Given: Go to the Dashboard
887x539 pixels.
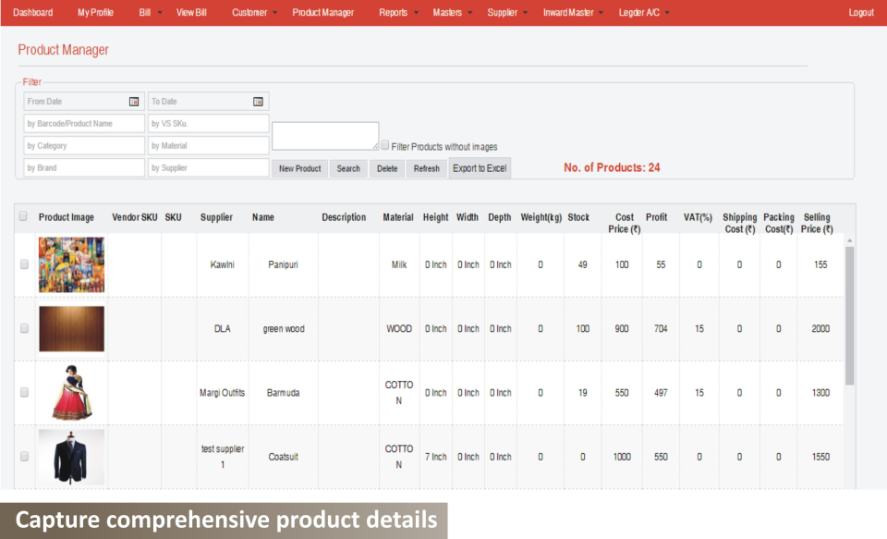Looking at the screenshot, I should pos(33,12).
